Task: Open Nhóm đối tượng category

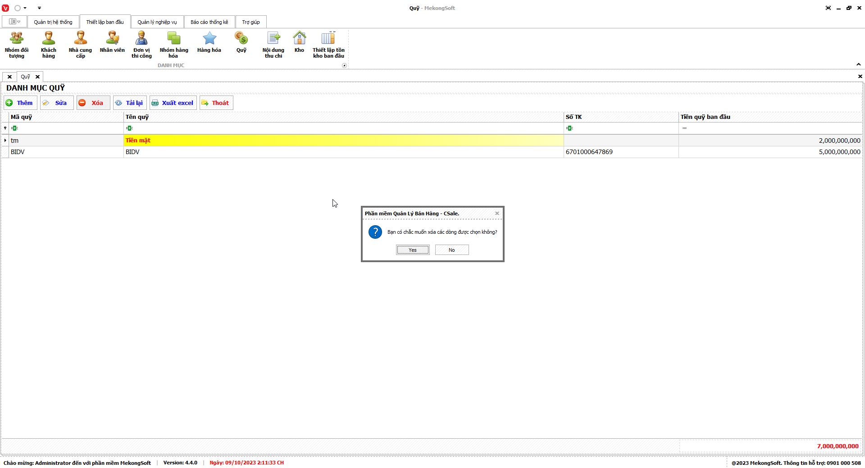Action: tap(17, 45)
